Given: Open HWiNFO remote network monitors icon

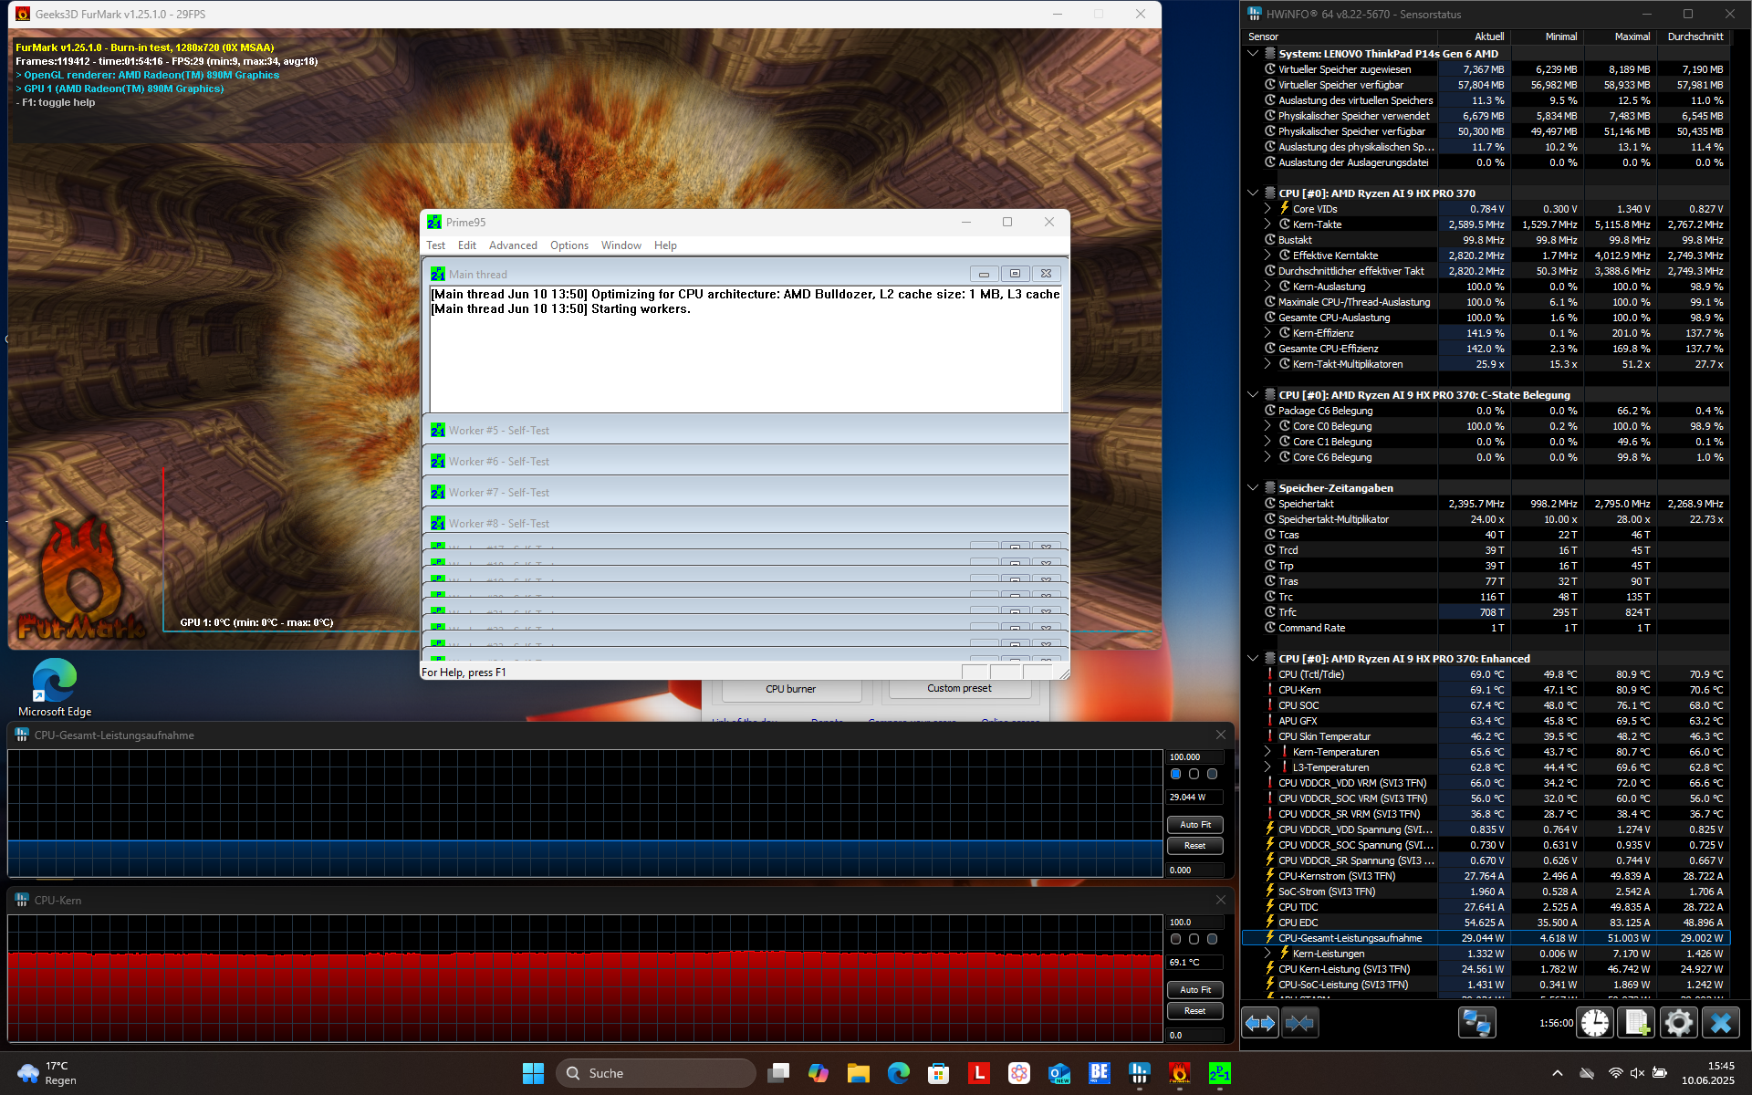Looking at the screenshot, I should 1476,1023.
